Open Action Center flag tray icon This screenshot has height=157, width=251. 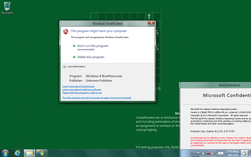(198, 153)
